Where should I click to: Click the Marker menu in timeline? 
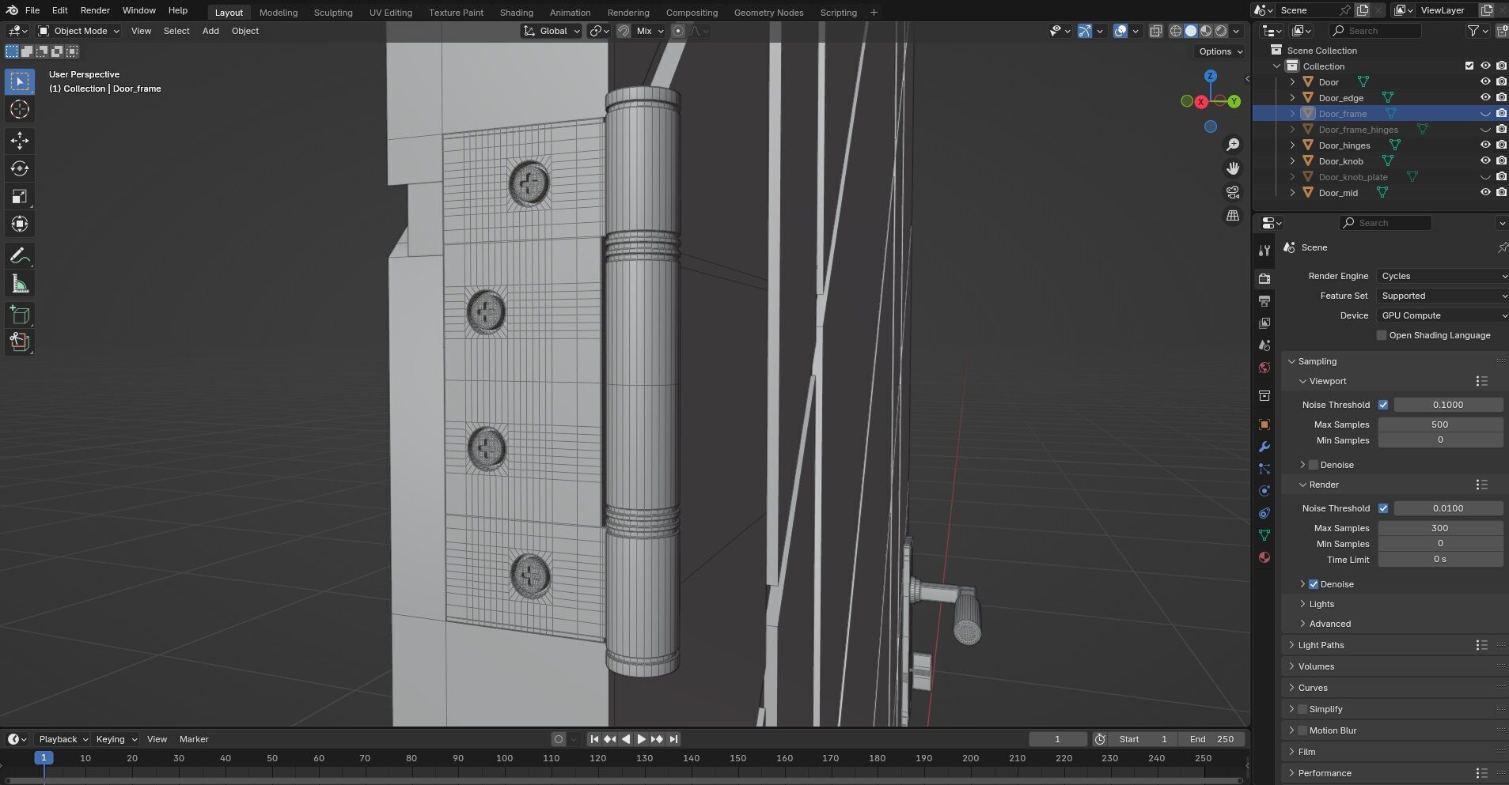pyautogui.click(x=194, y=739)
